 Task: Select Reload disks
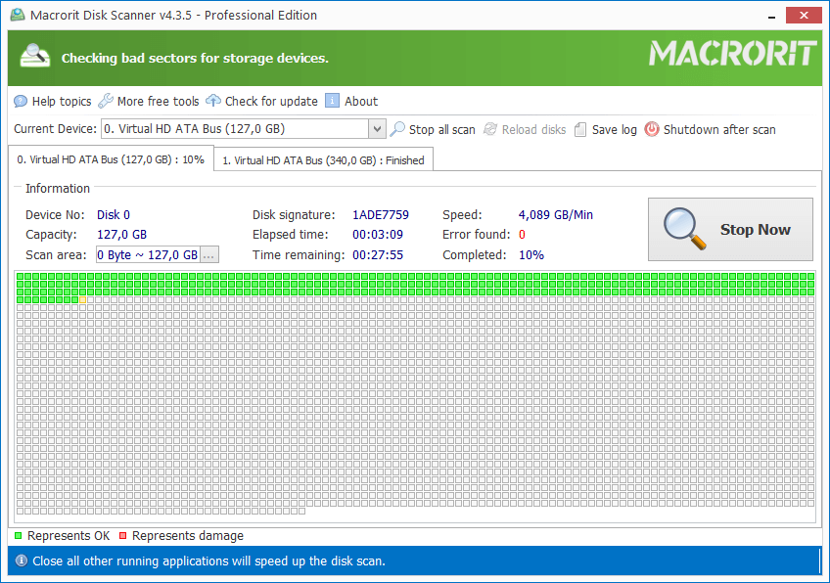click(525, 130)
